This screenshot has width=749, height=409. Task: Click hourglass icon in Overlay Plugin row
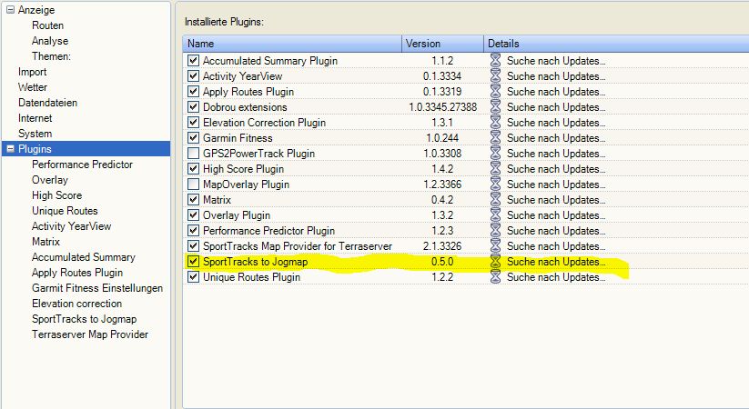(495, 215)
